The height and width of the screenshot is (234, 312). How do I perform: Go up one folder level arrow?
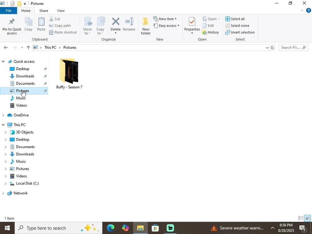(x=28, y=47)
